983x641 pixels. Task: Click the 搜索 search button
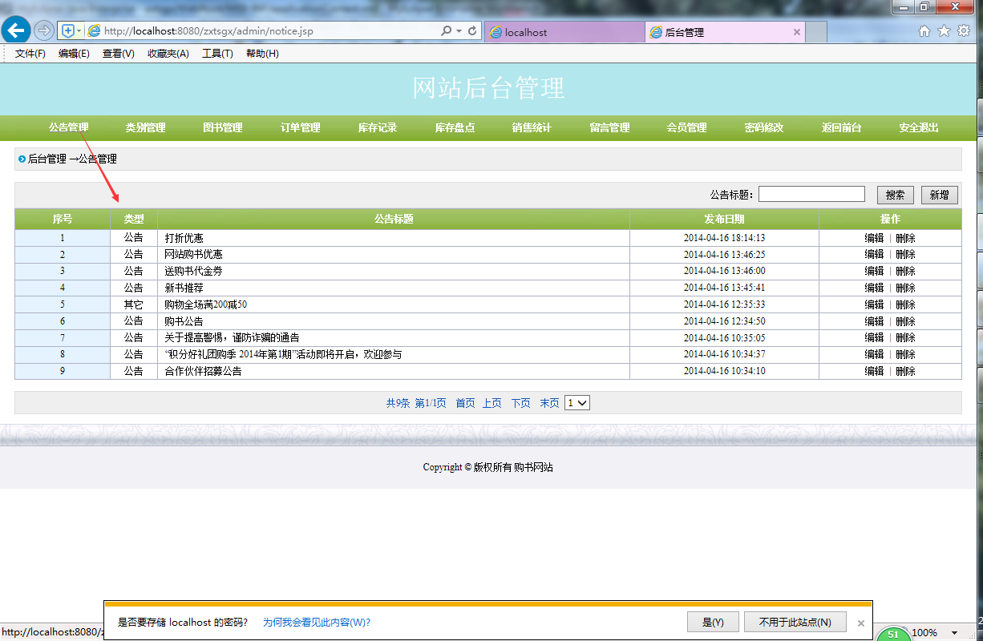point(895,194)
